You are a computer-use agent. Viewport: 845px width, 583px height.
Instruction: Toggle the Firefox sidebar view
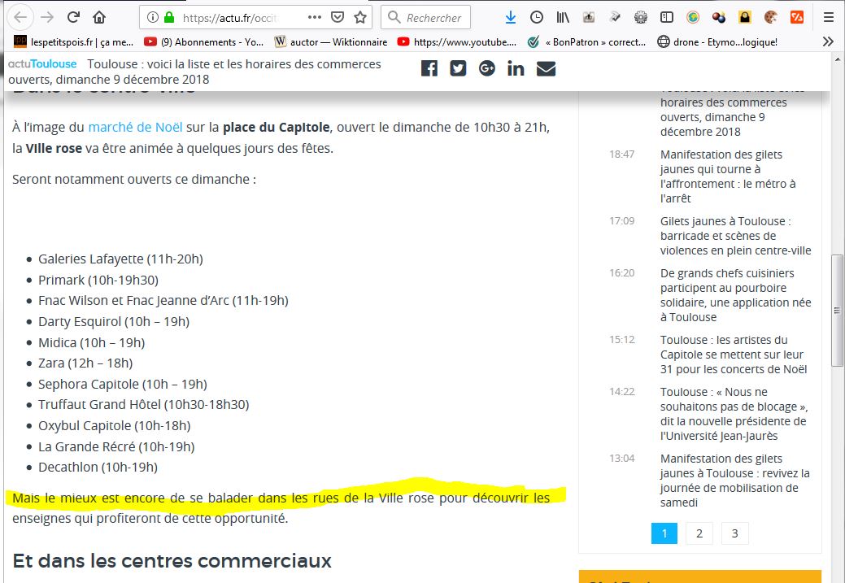[x=667, y=17]
